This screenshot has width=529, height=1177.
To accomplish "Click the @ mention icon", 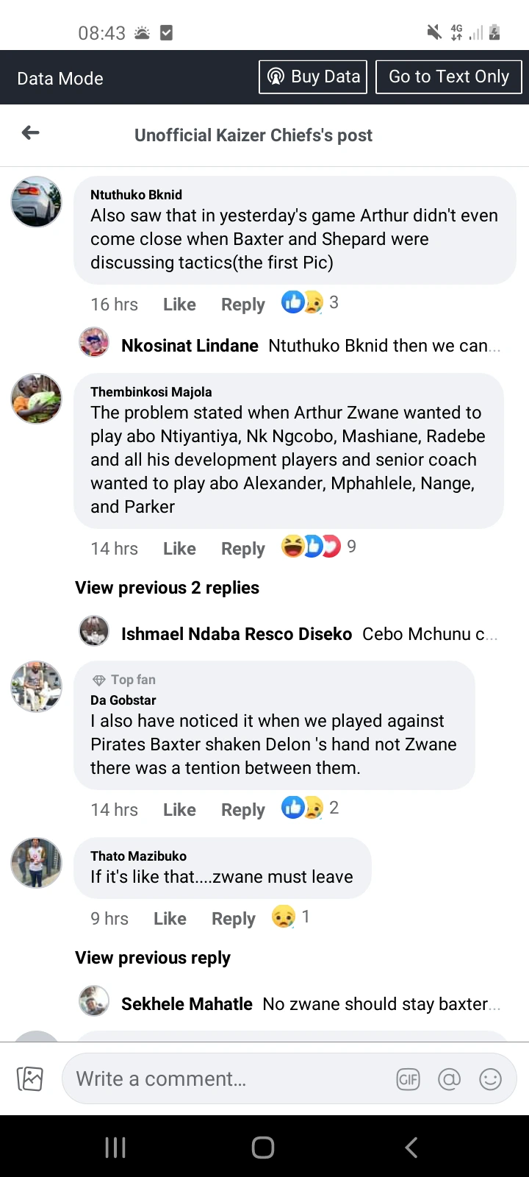I will click(x=450, y=1078).
